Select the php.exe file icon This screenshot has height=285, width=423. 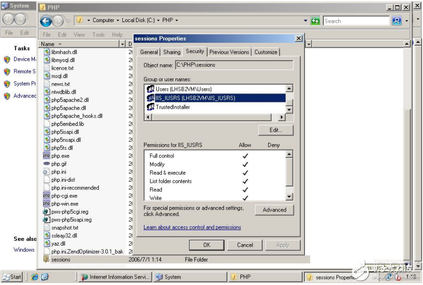point(47,155)
